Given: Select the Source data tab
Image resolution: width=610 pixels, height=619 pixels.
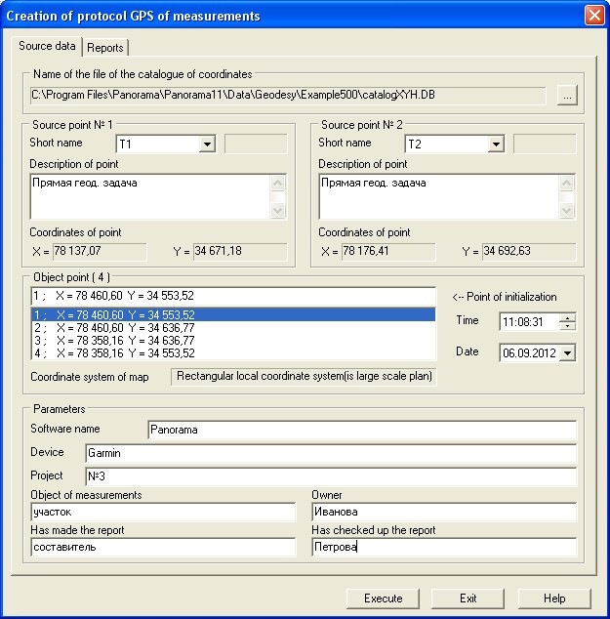Looking at the screenshot, I should [47, 47].
